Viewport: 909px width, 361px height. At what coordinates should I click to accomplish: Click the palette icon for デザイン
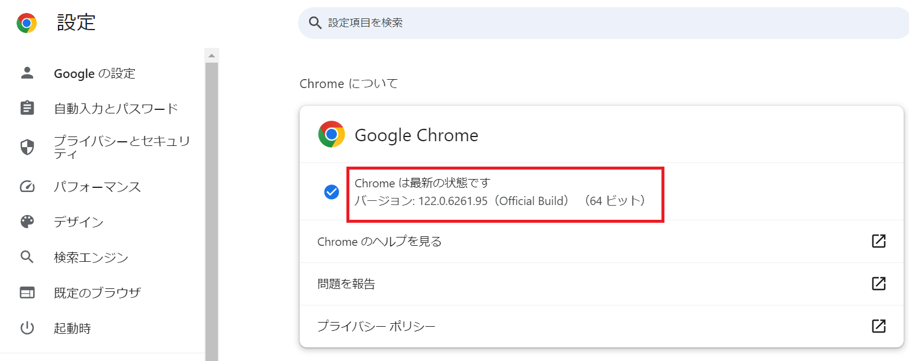coord(27,222)
